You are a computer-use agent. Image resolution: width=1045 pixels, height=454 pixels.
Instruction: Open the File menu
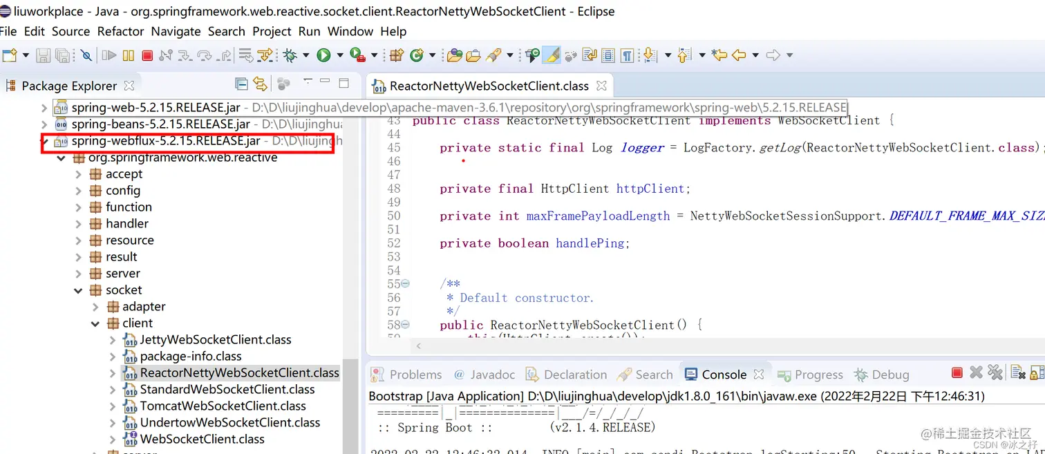point(8,31)
